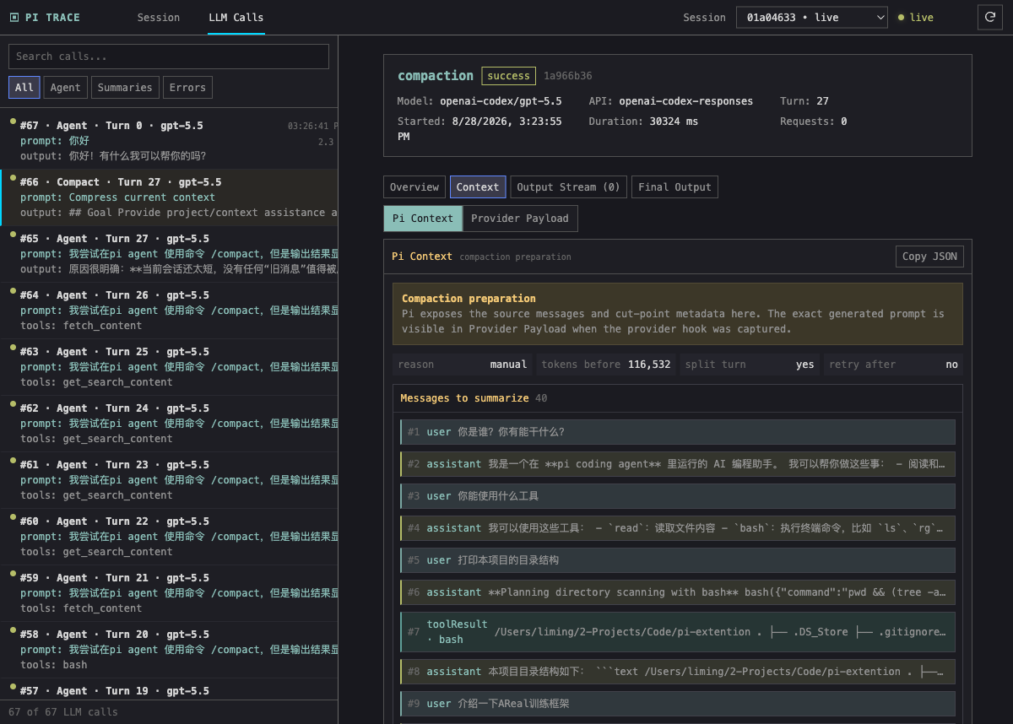Click the call ID 1a966b36
Screen dimensions: 1013x724
point(568,76)
